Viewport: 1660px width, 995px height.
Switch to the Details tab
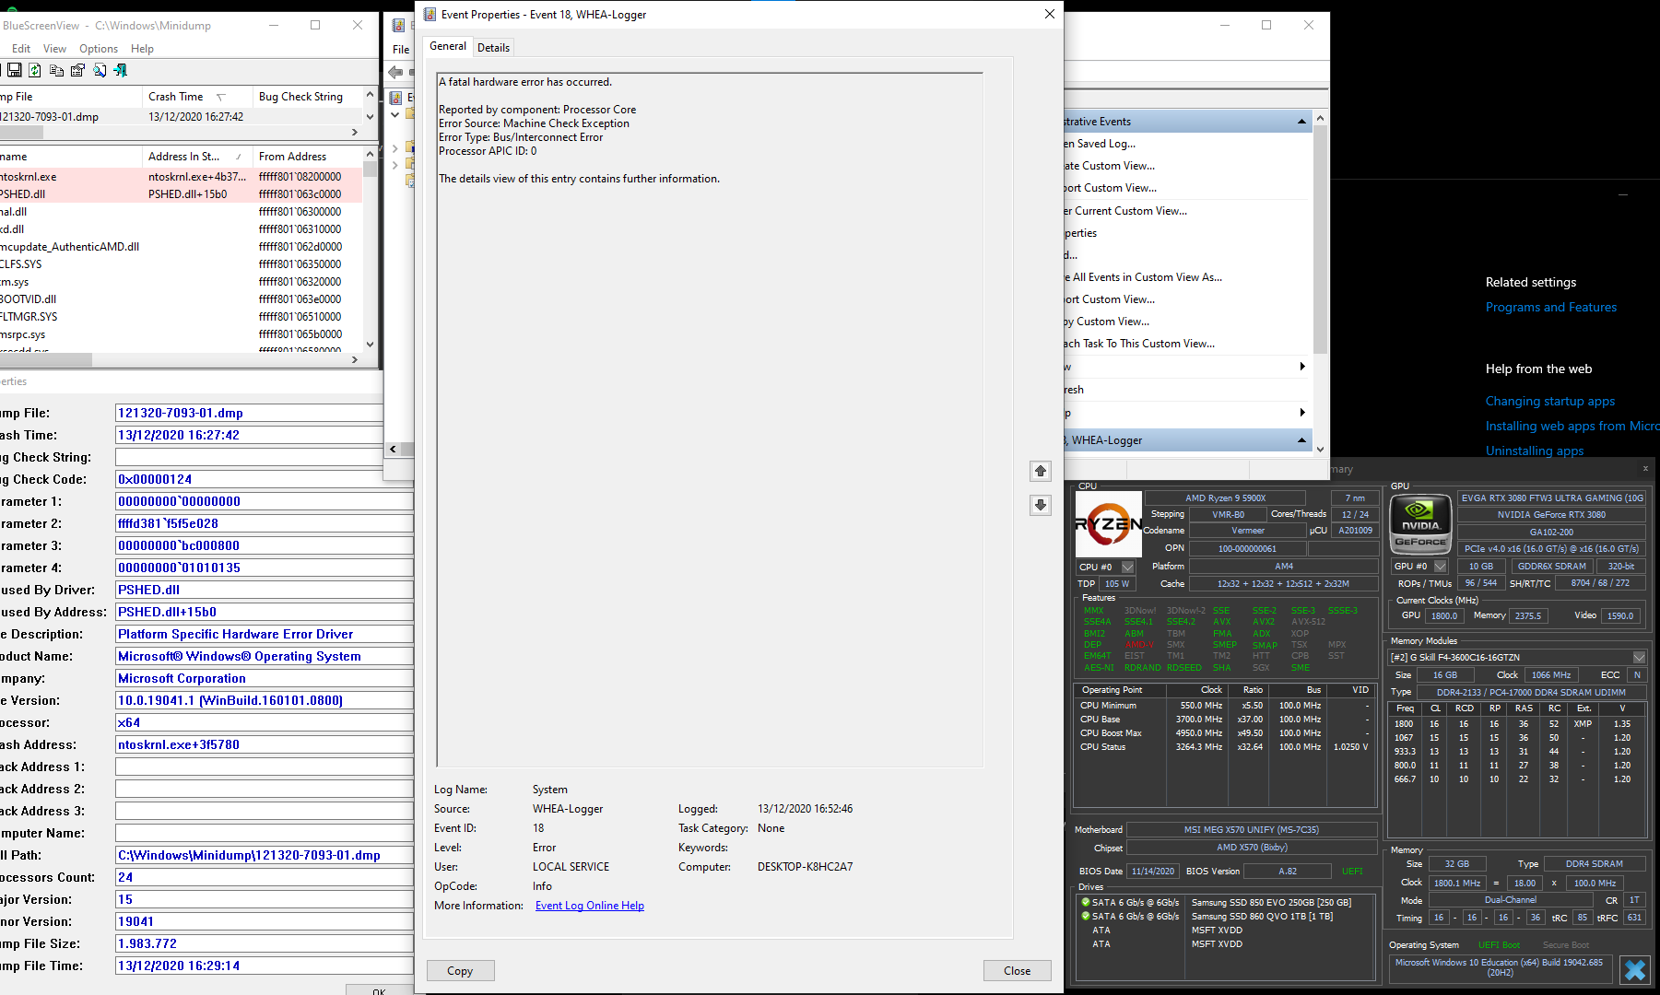pyautogui.click(x=493, y=48)
